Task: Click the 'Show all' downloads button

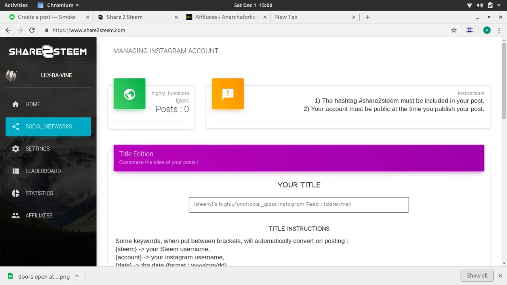Action: coord(477,275)
